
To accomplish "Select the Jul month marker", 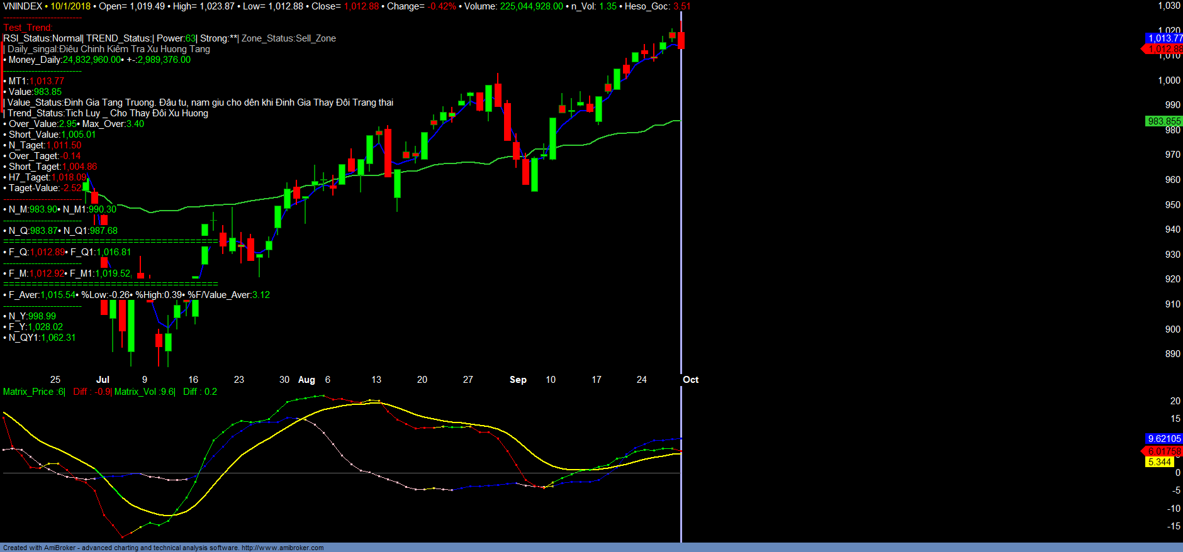I will pos(103,380).
